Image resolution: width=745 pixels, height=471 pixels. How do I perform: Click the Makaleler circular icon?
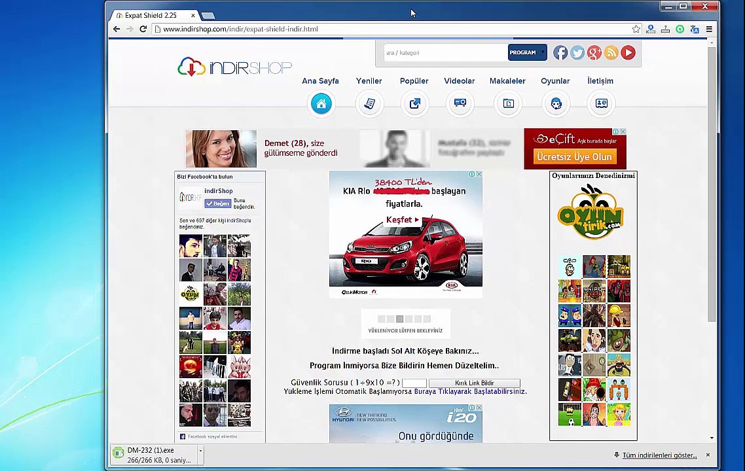coord(509,103)
